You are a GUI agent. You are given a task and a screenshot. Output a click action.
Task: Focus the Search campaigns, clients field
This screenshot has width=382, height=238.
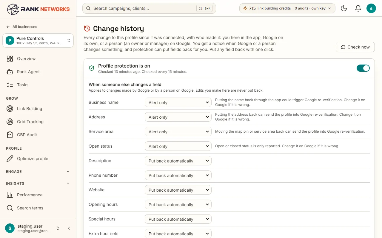[149, 8]
